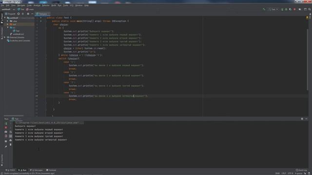Open the Analyze menu
Screen dimensions: 312x175
pos(37,5)
